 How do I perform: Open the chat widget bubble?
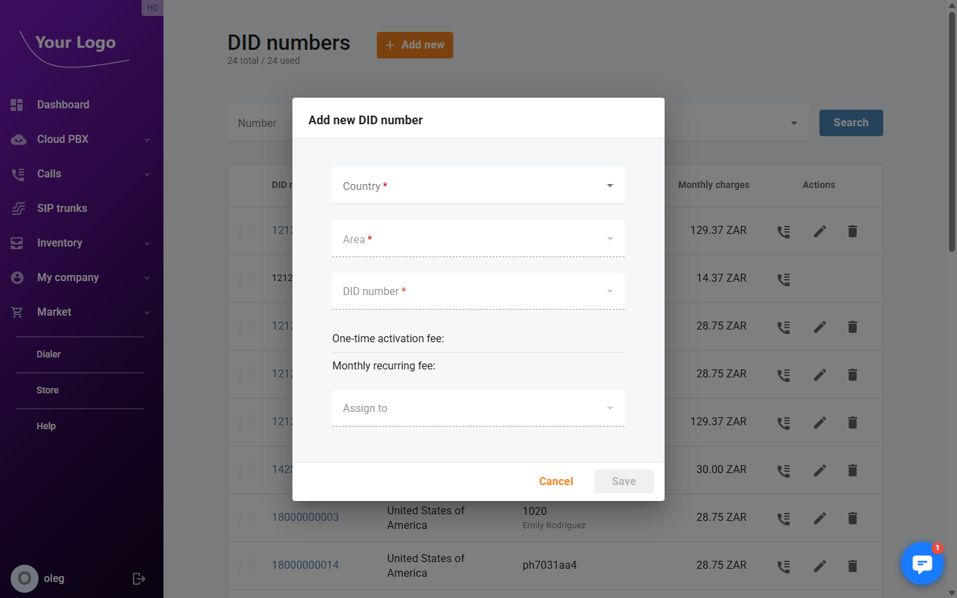coord(922,563)
